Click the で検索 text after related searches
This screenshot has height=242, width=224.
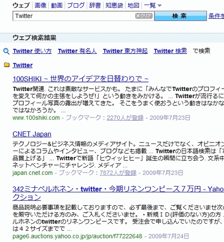tap(202, 51)
